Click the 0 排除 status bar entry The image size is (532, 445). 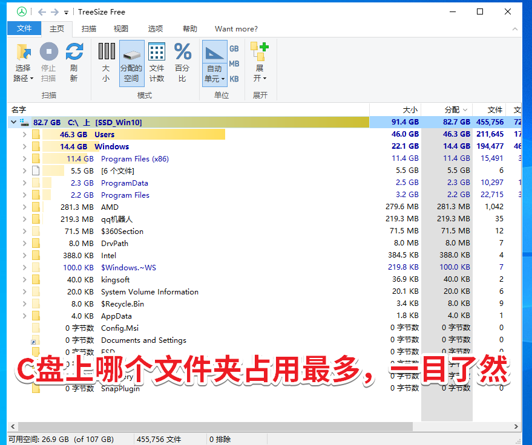[x=220, y=439]
